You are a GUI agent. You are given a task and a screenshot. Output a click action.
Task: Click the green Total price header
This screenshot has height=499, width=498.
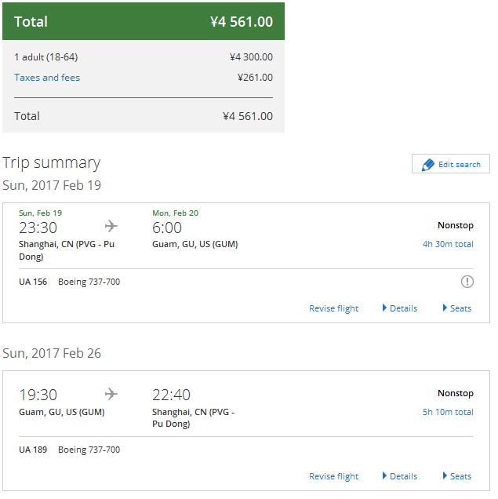[x=144, y=21]
